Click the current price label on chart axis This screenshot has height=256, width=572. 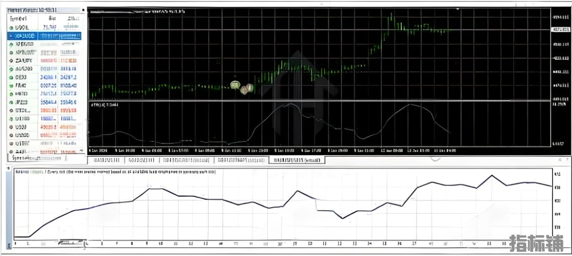561,30
